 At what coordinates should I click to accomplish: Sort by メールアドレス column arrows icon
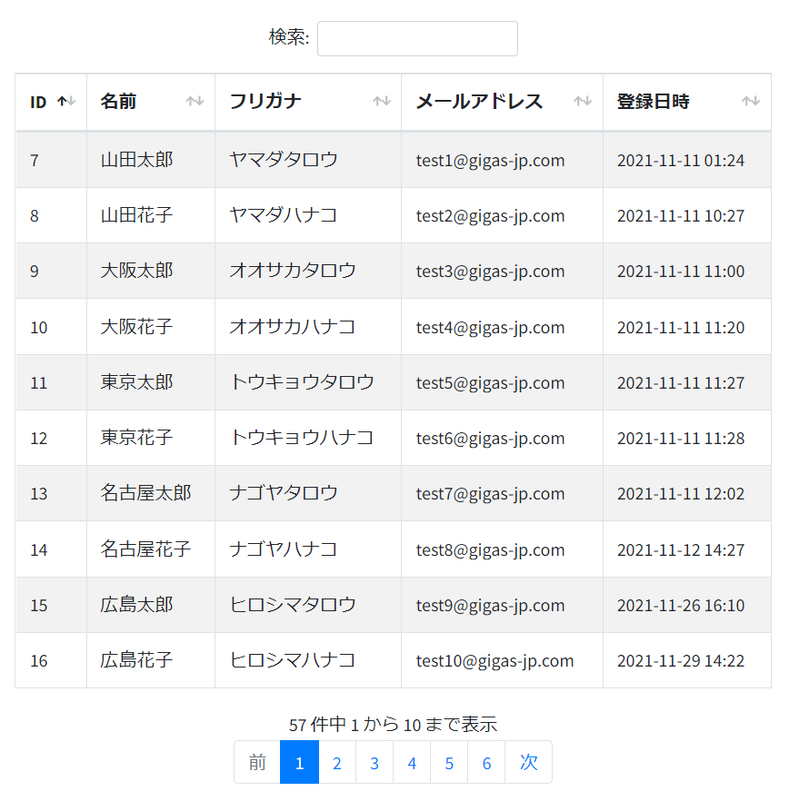[583, 101]
